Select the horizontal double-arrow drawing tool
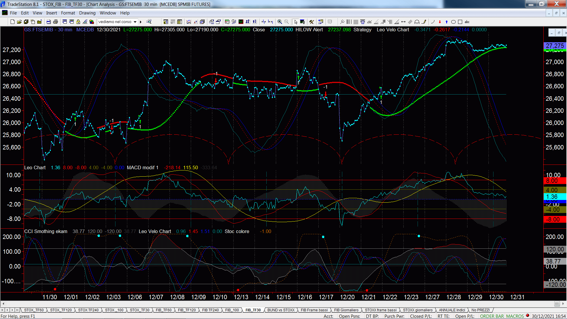The image size is (567, 319). pyautogui.click(x=403, y=22)
